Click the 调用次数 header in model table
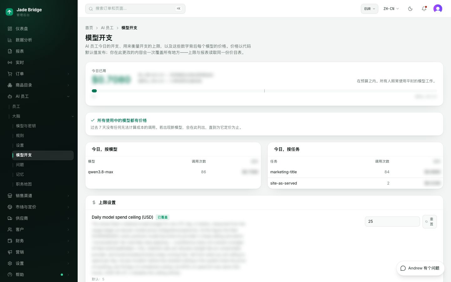 pos(199,161)
